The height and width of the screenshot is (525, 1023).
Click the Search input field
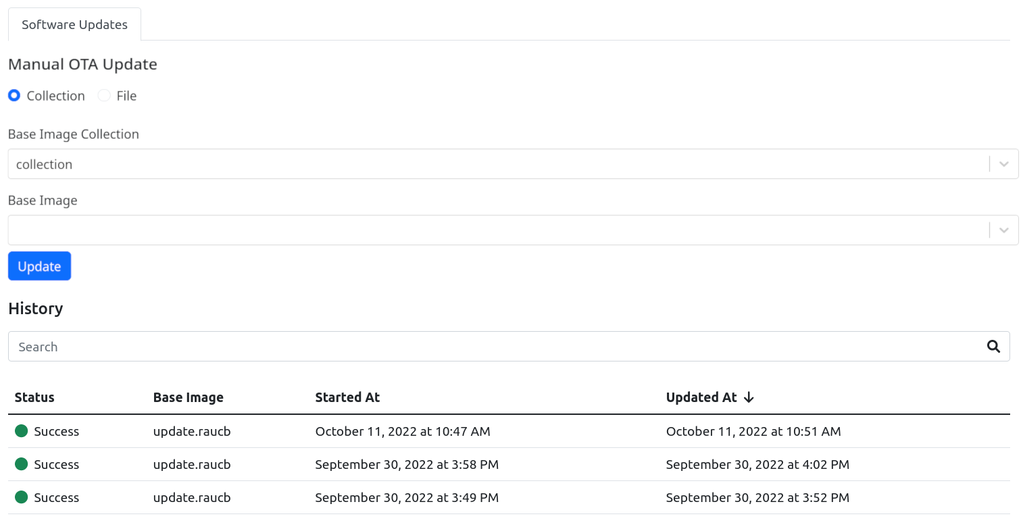click(x=473, y=346)
